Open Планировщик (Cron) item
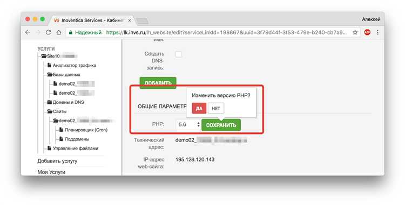The height and width of the screenshot is (205, 405). coord(86,130)
